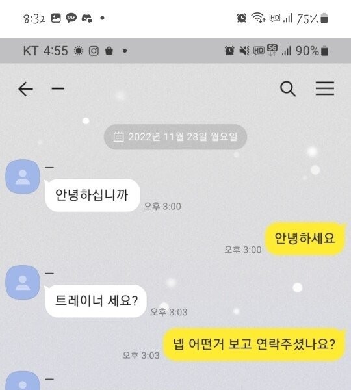Select the yellow 안녕하세요 message bubble
Image resolution: width=351 pixels, height=390 pixels.
[x=305, y=239]
